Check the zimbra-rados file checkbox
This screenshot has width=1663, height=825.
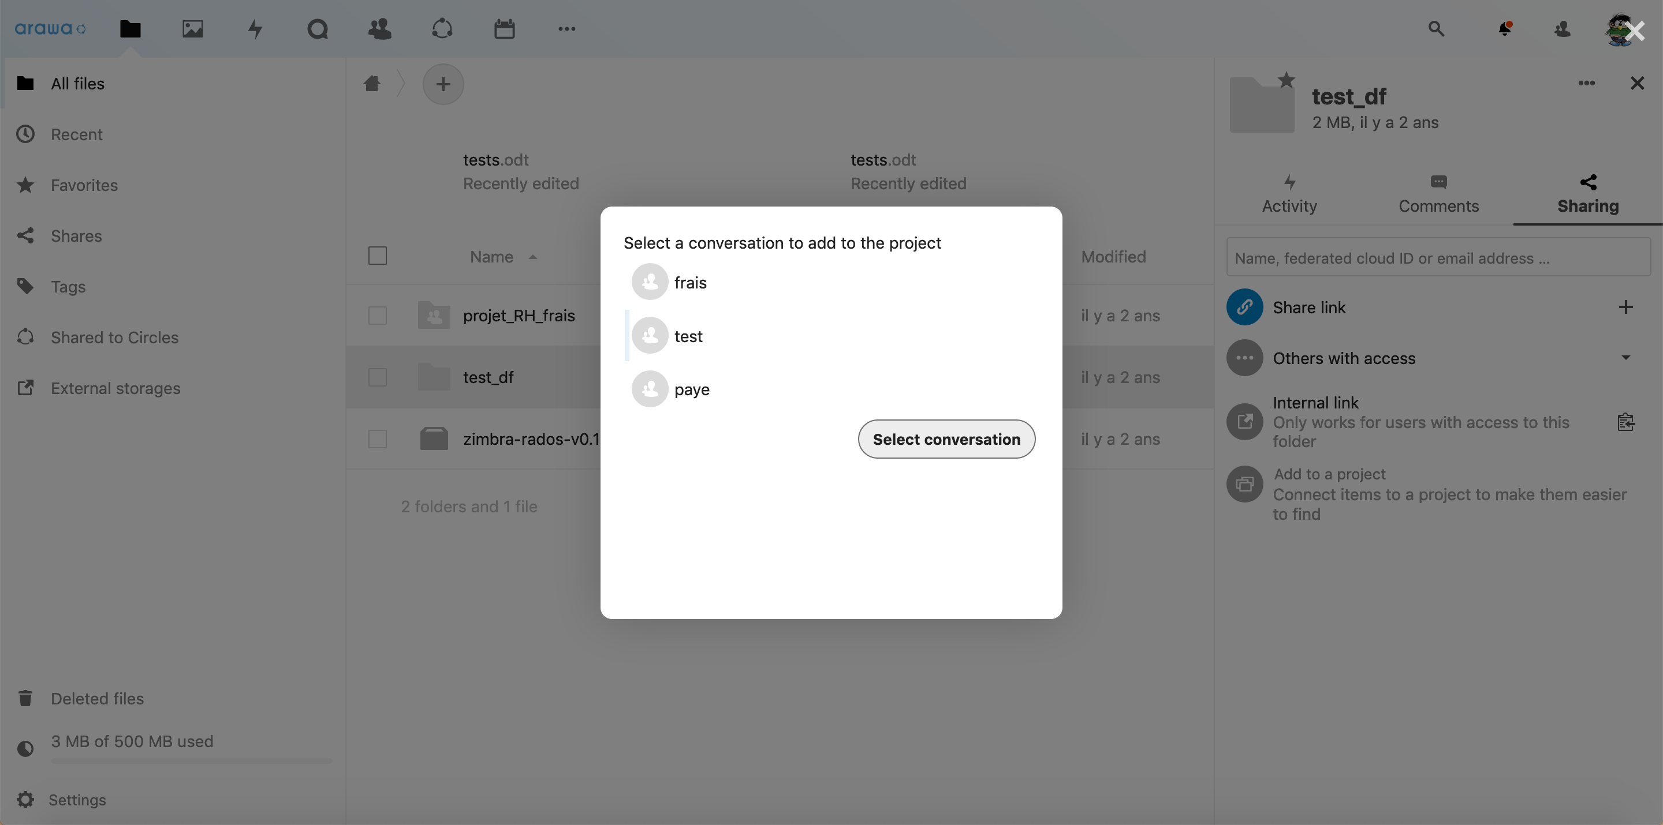click(x=378, y=439)
